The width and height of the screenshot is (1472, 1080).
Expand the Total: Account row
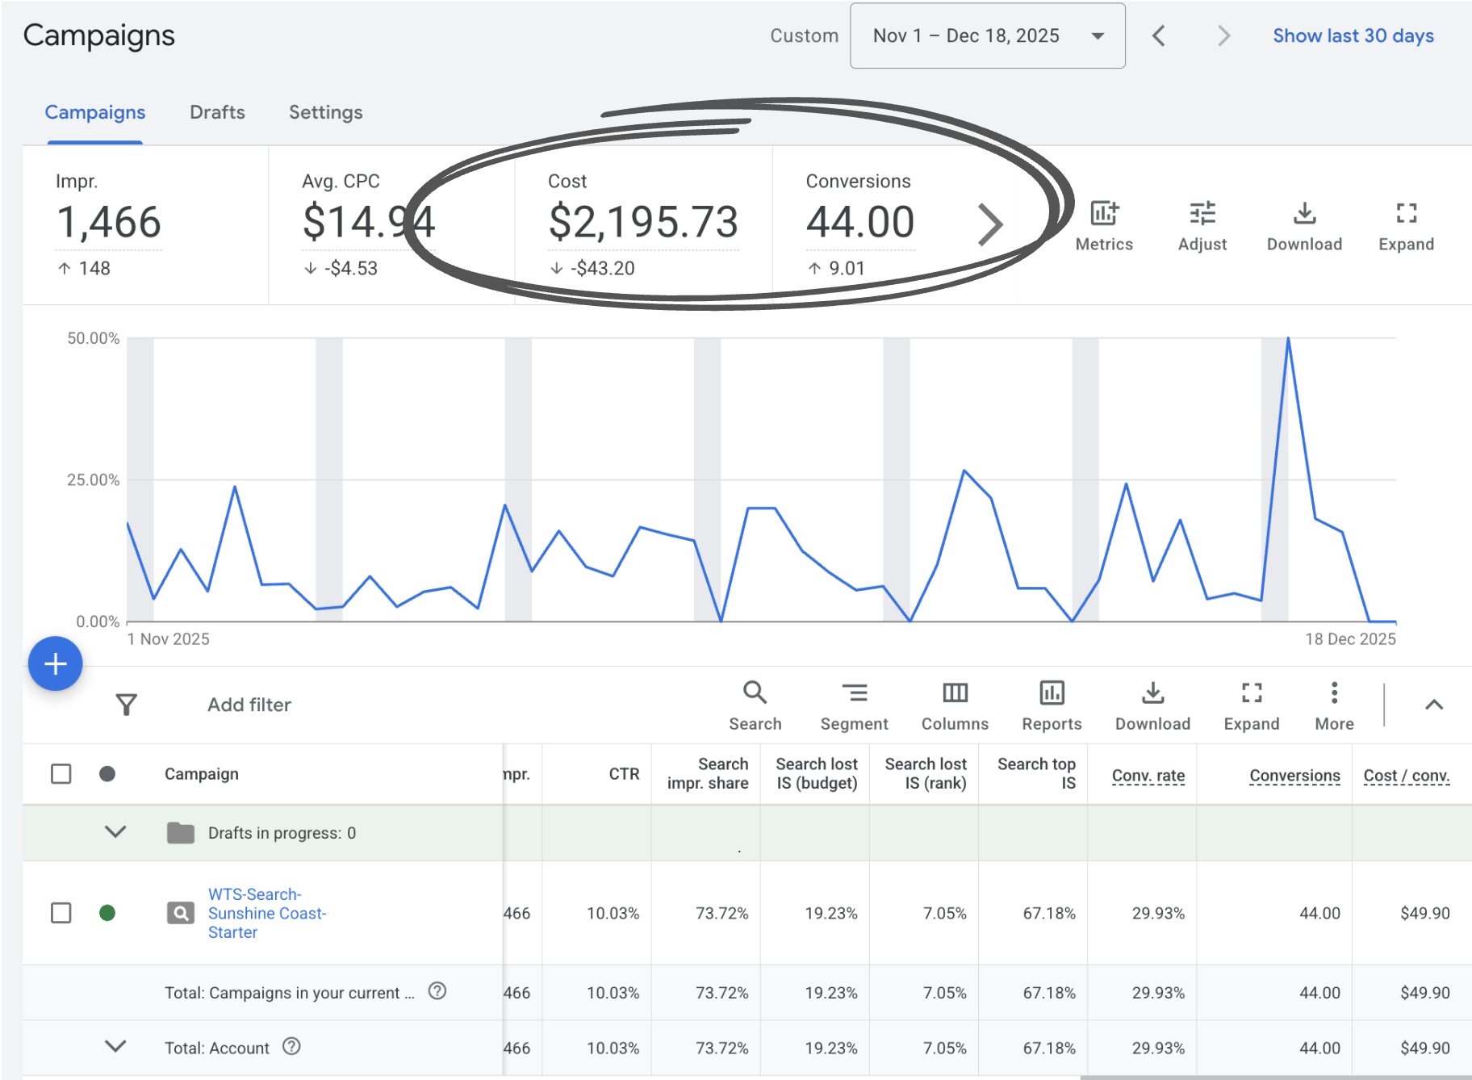tap(115, 1047)
